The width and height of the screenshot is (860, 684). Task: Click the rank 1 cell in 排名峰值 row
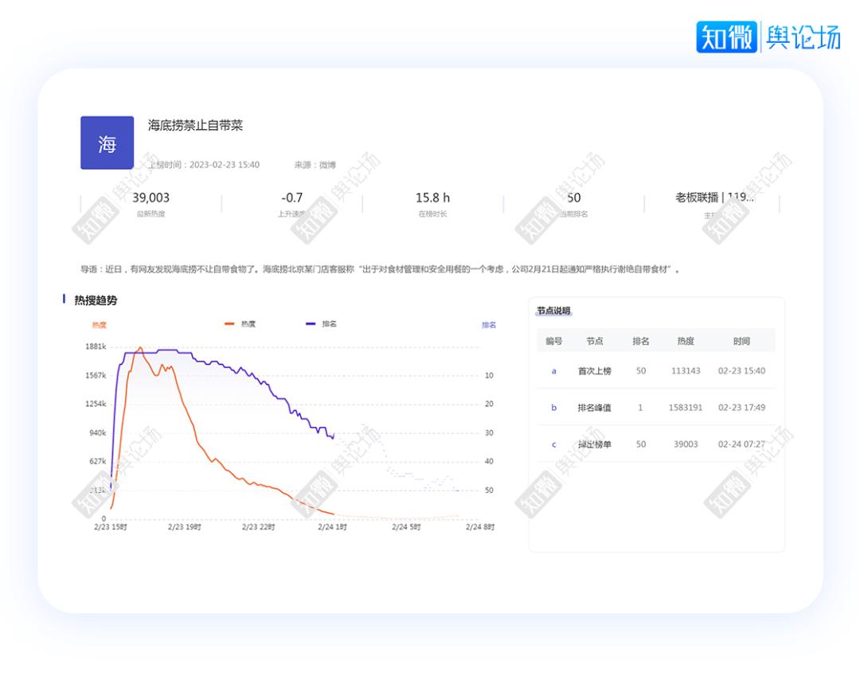(640, 408)
